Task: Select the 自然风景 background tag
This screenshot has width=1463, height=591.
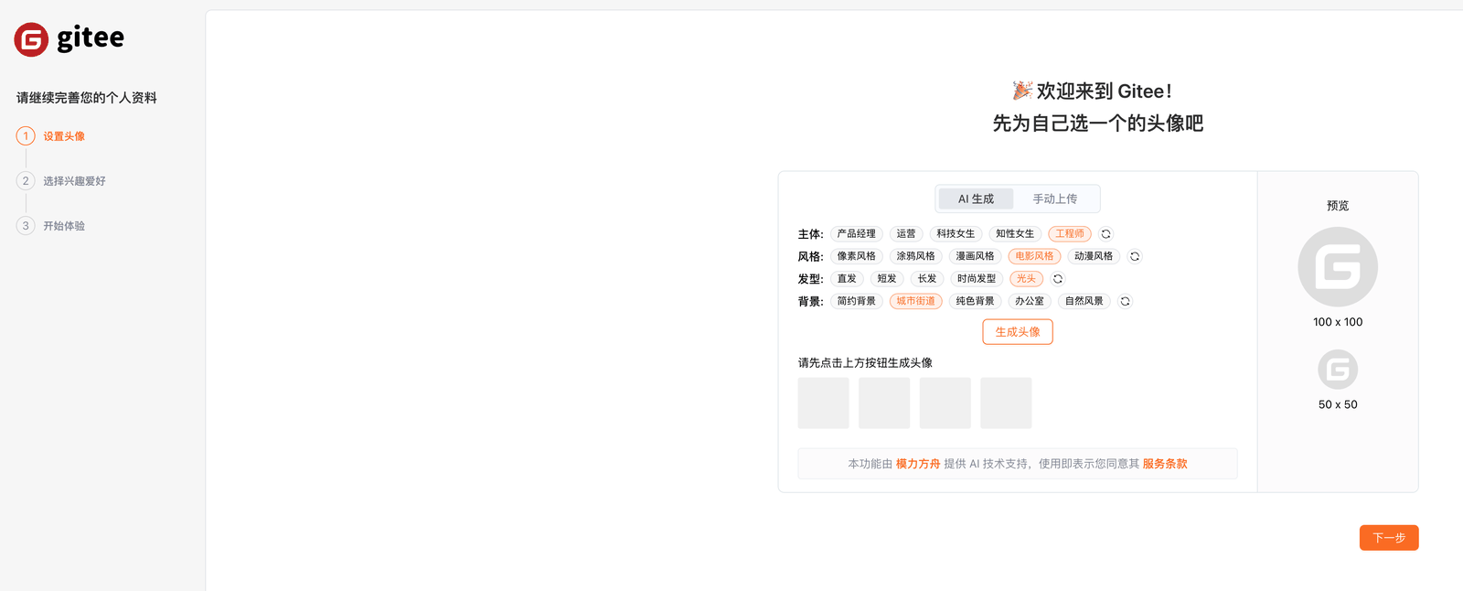Action: pyautogui.click(x=1084, y=301)
